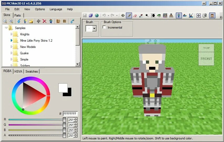The image size is (224, 142).
Task: Switch to the Parts tab
Action: [18, 15]
